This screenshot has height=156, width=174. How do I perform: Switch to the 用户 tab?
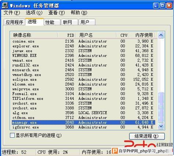point(87,22)
